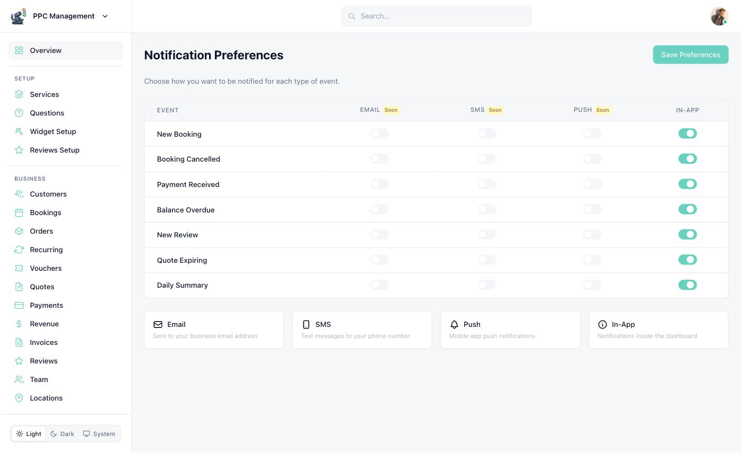The width and height of the screenshot is (741, 453).
Task: Go to Overview in the sidebar
Action: [x=66, y=50]
